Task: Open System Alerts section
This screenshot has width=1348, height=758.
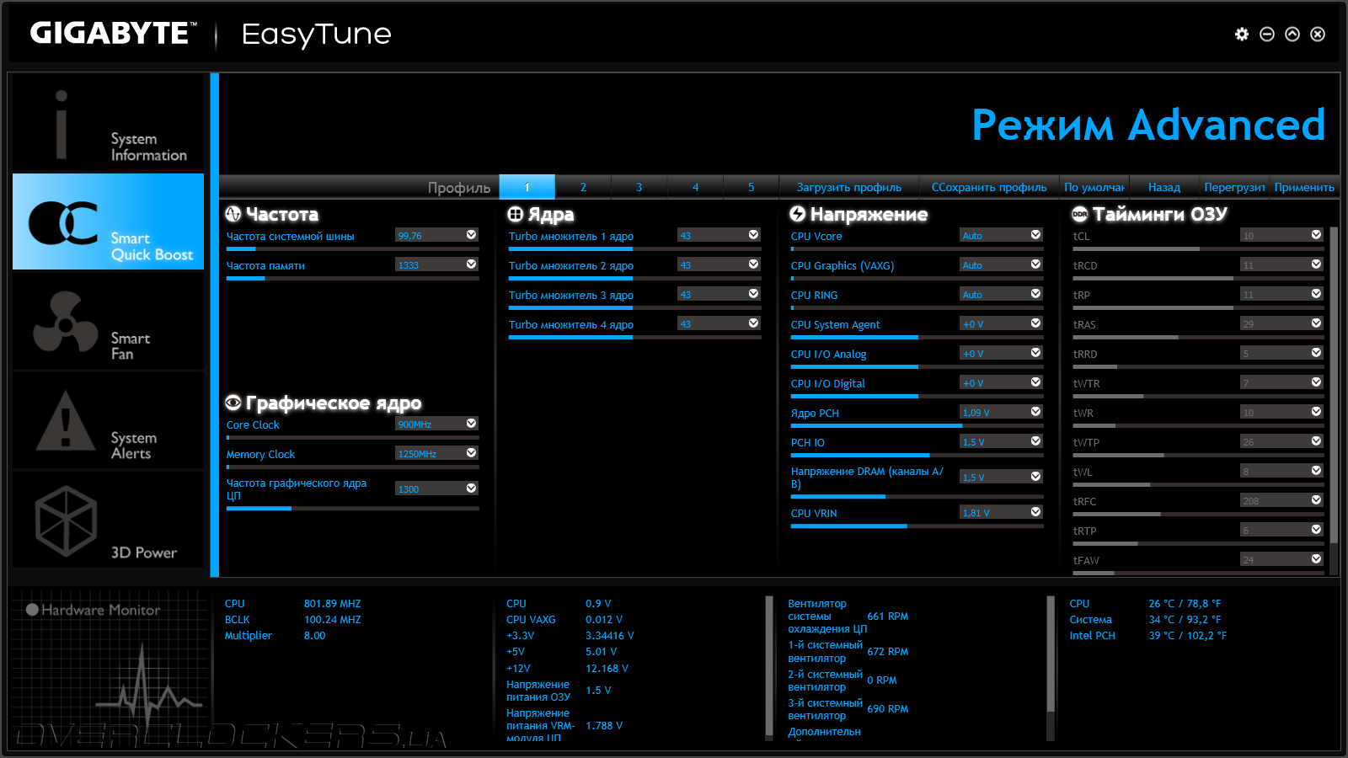Action: pos(108,420)
